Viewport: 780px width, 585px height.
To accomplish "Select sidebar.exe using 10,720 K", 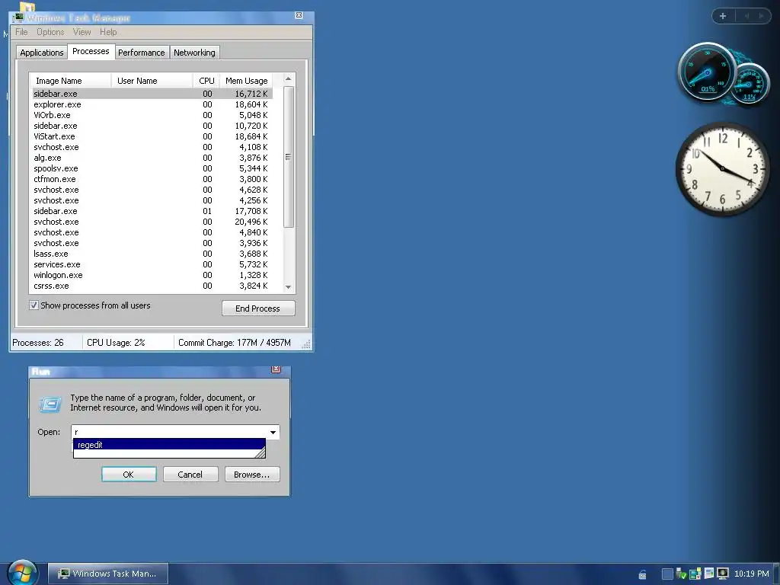I will [152, 126].
